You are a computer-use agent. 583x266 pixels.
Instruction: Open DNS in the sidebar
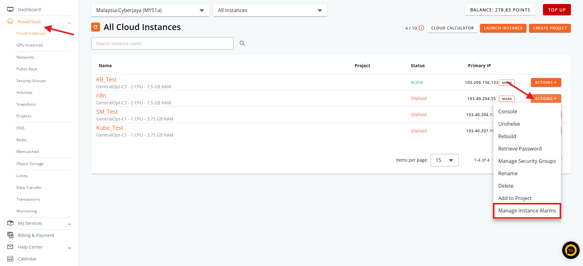pos(20,128)
